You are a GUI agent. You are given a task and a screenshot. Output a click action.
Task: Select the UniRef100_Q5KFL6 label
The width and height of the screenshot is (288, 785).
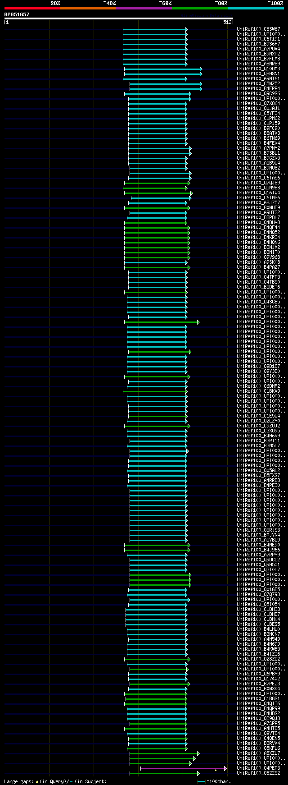pos(258,748)
